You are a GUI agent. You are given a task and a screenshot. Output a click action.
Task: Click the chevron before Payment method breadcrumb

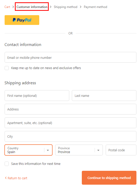click(x=81, y=7)
